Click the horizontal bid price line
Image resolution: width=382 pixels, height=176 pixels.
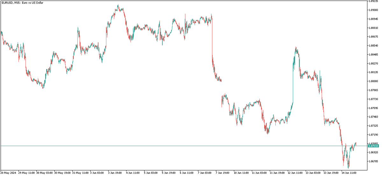tap(184, 146)
